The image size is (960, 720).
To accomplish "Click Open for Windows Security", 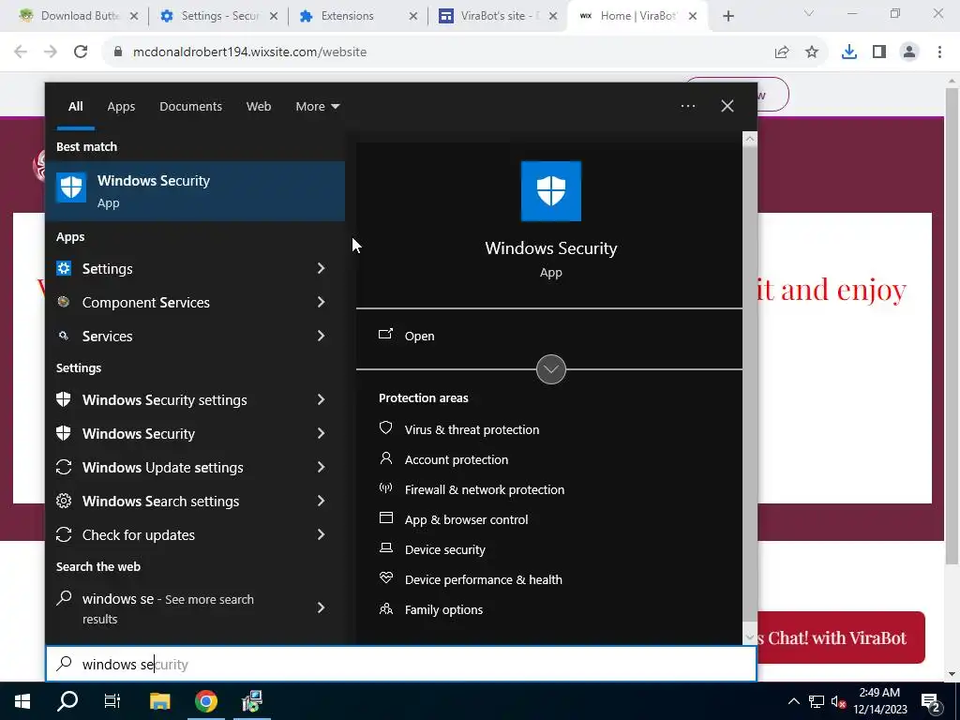I will coord(407,336).
